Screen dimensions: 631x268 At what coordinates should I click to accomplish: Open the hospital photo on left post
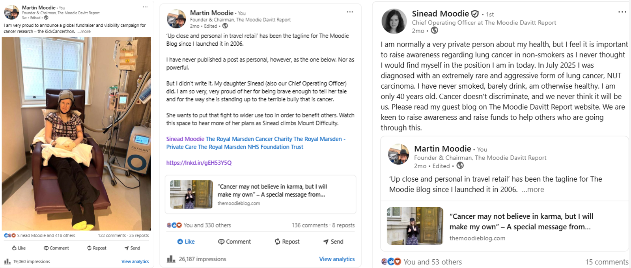pos(77,134)
